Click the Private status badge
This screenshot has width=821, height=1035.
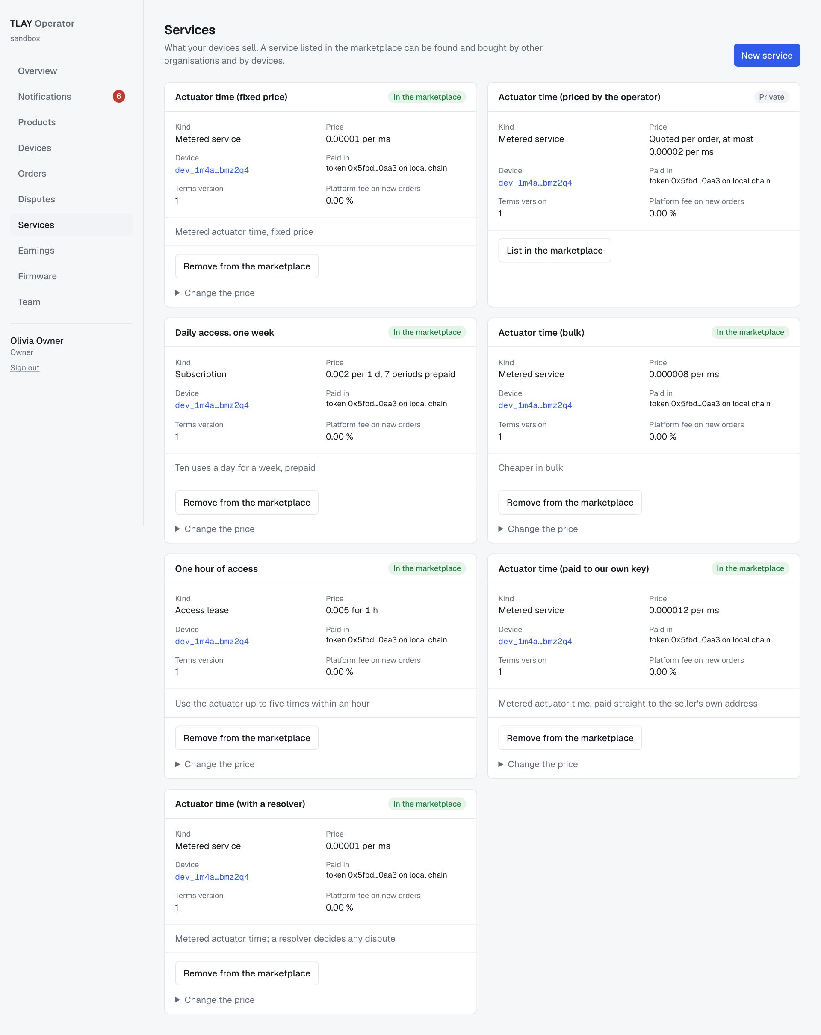771,97
